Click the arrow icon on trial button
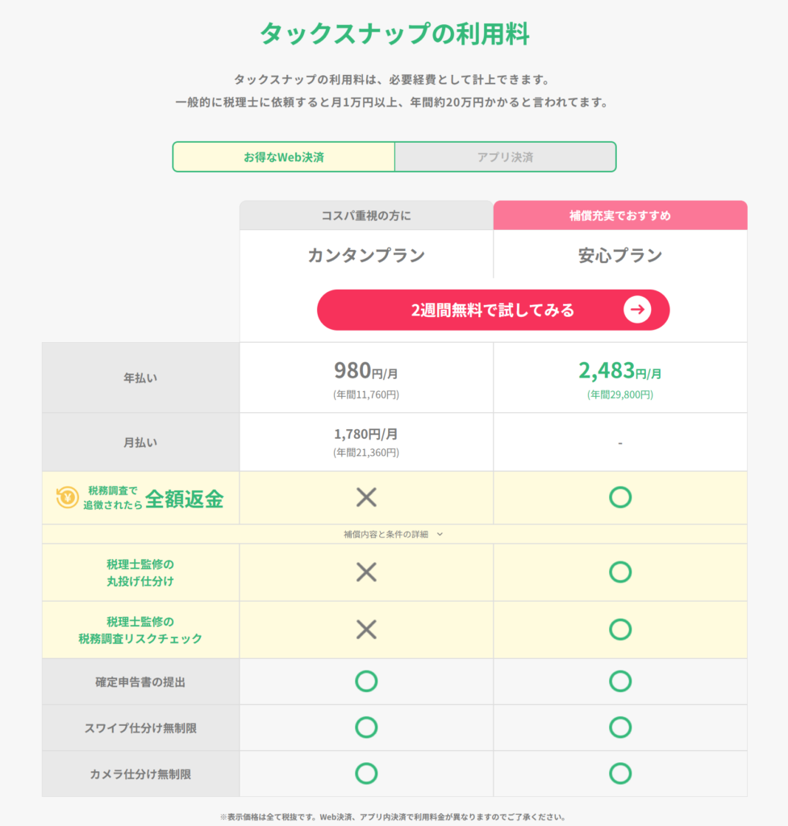The width and height of the screenshot is (788, 826). click(637, 310)
